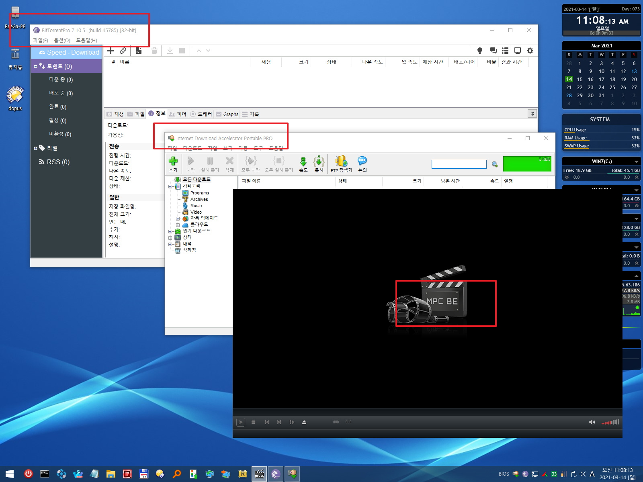Switch to the 피어 tab
This screenshot has width=643, height=482.
point(178,114)
